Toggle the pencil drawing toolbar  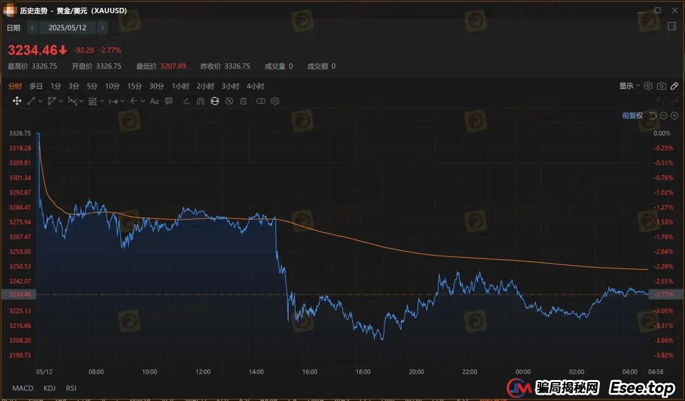(674, 86)
